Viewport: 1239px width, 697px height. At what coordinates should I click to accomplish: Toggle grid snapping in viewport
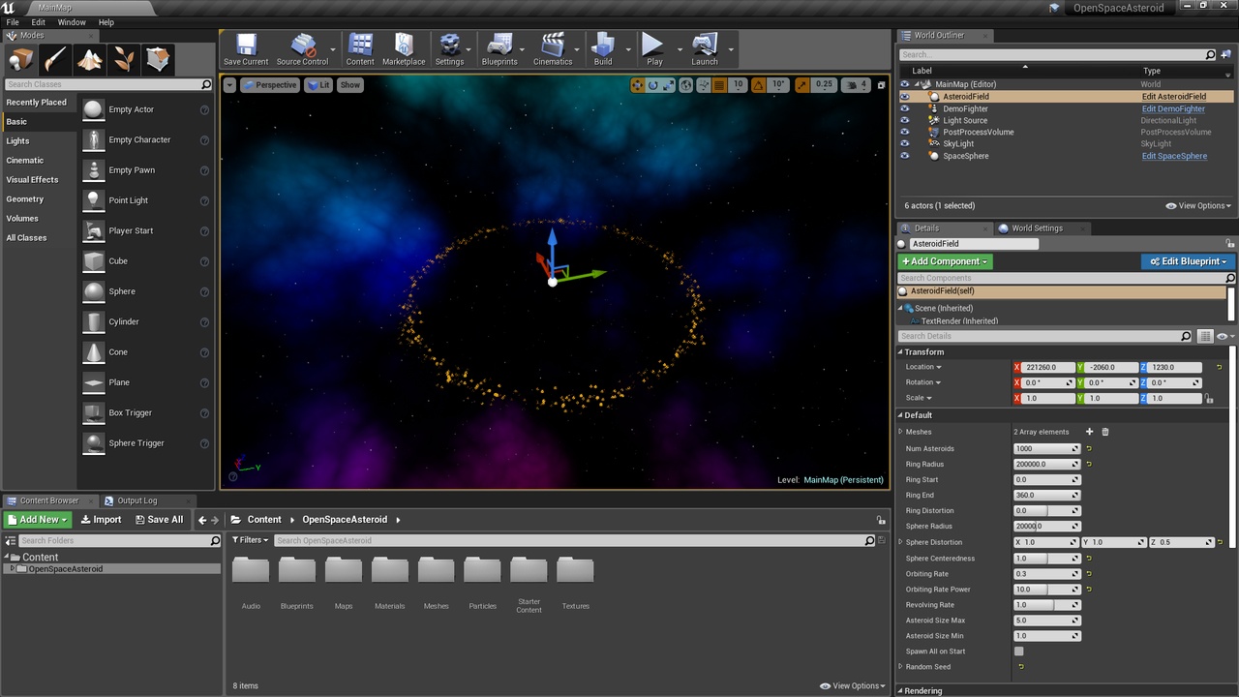point(721,85)
